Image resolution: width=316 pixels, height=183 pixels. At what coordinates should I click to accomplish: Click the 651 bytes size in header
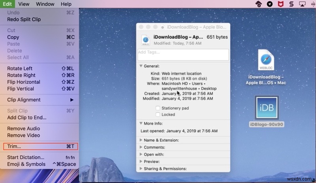tap(217, 37)
